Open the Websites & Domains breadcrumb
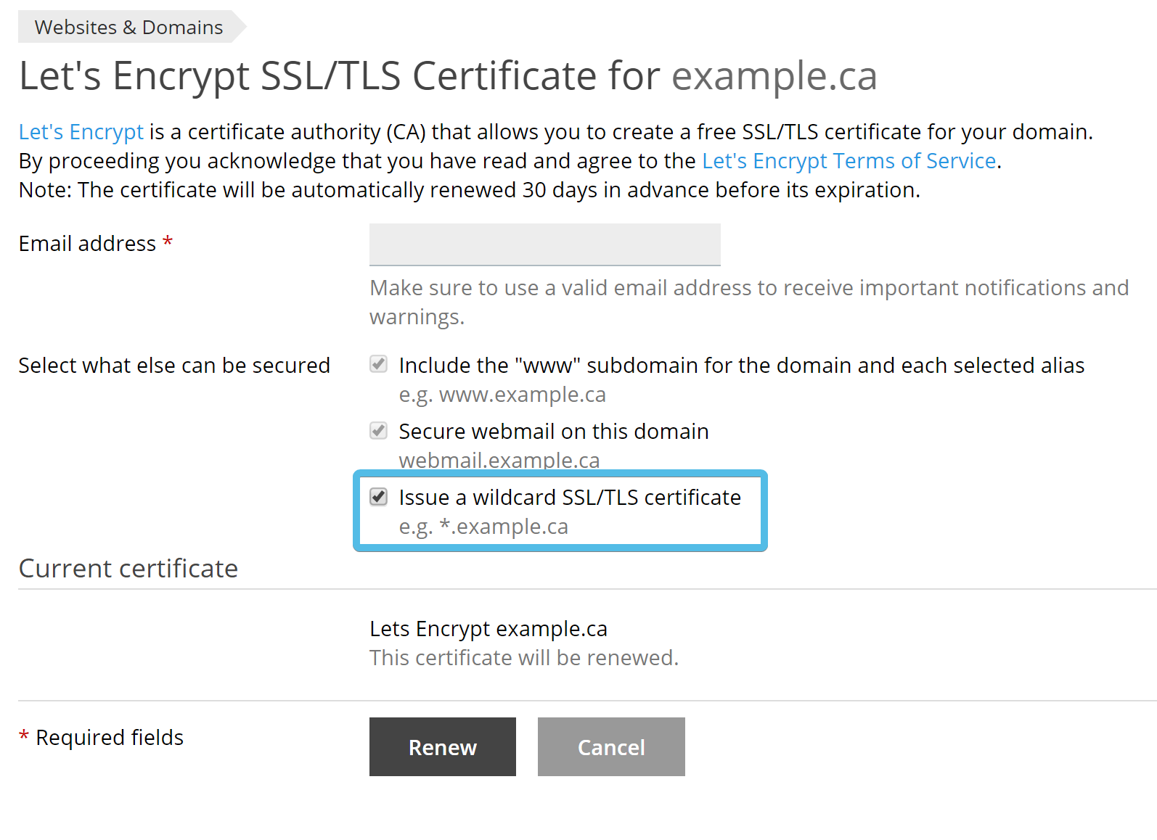This screenshot has height=840, width=1157. 128,27
